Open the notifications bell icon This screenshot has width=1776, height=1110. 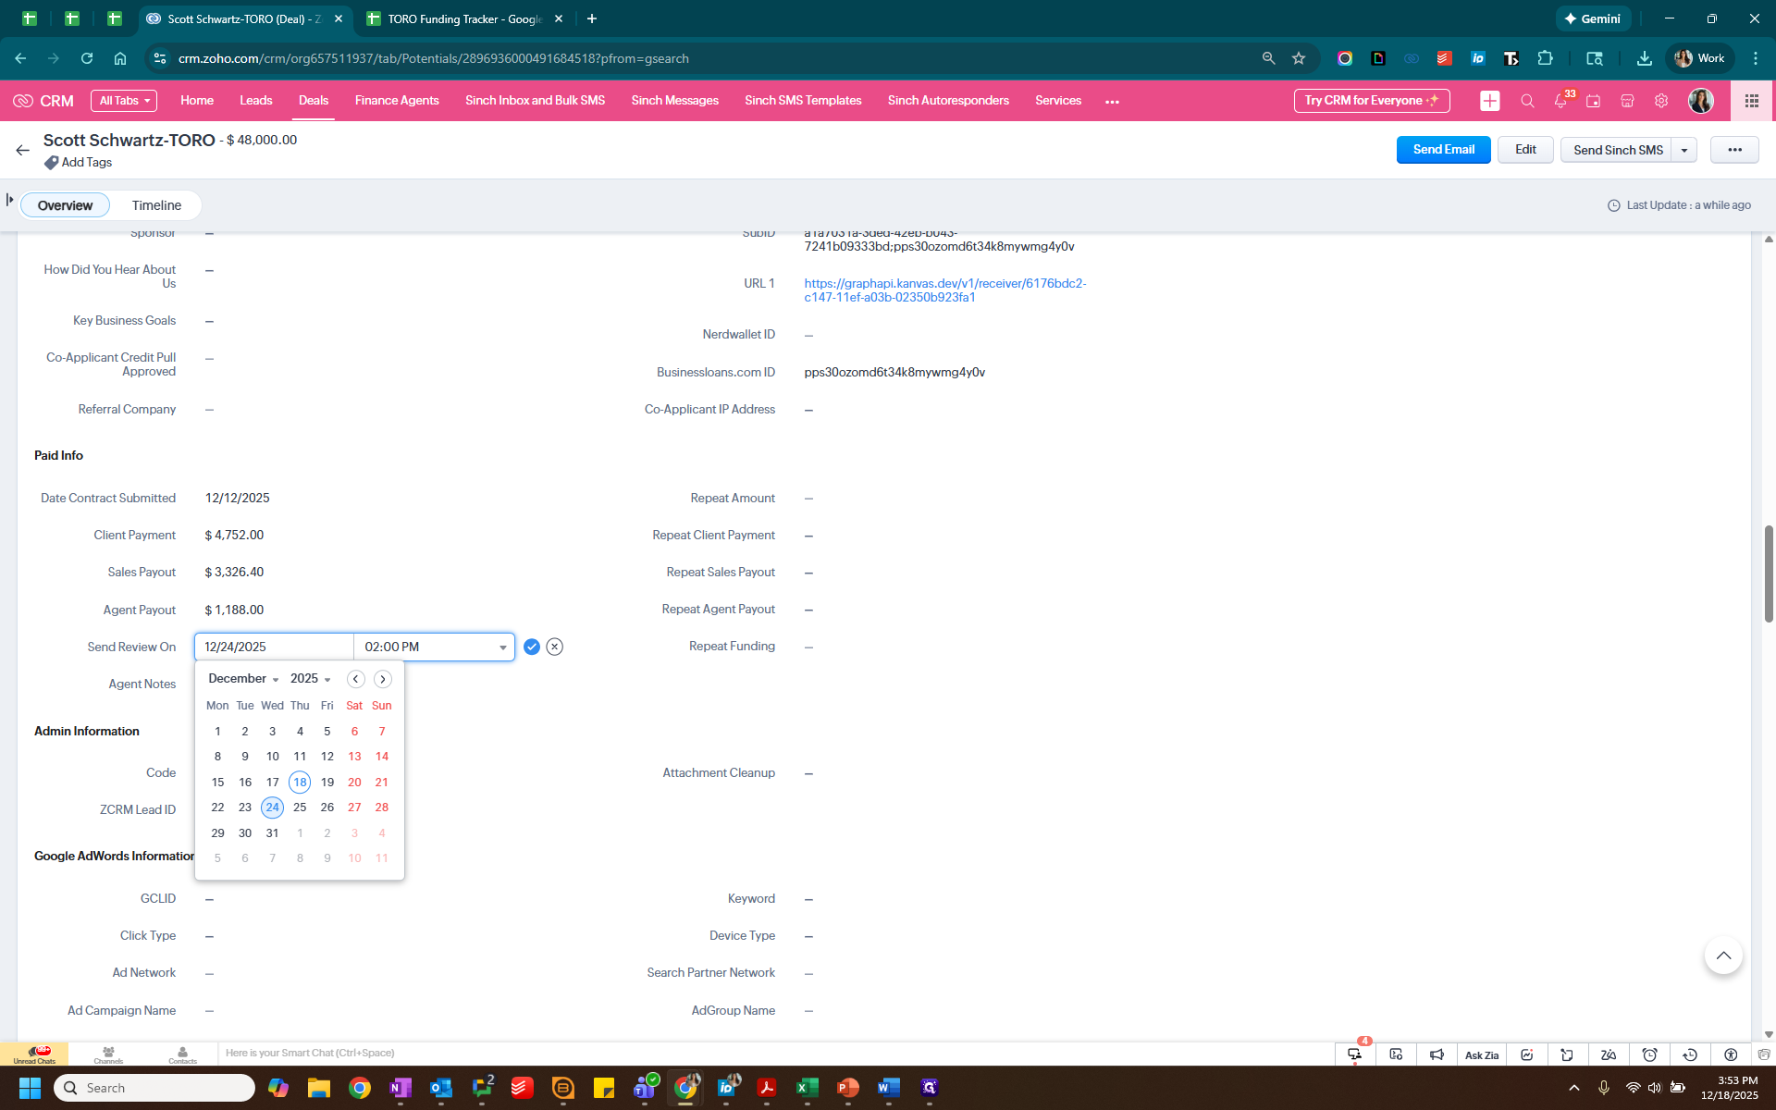pyautogui.click(x=1560, y=101)
